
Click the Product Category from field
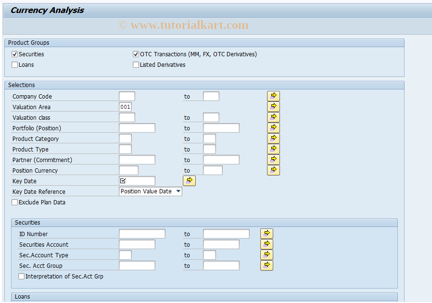(x=126, y=139)
